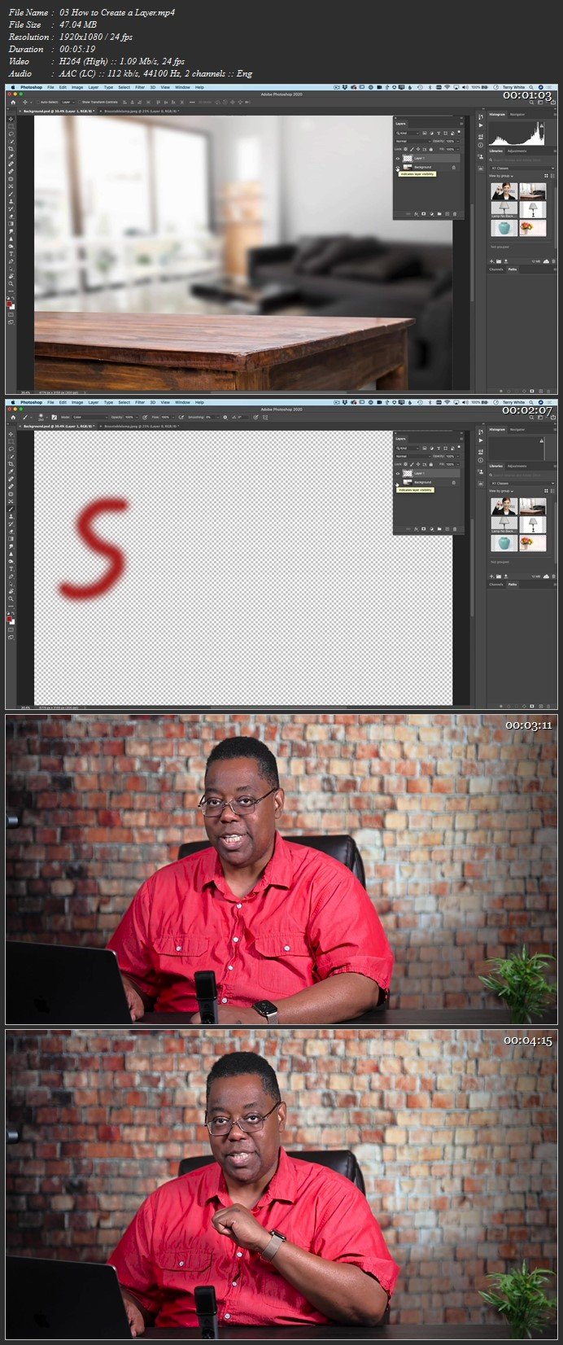This screenshot has height=1345, width=563.
Task: Select the Lasso tool in the table screenshot
Action: point(11,134)
